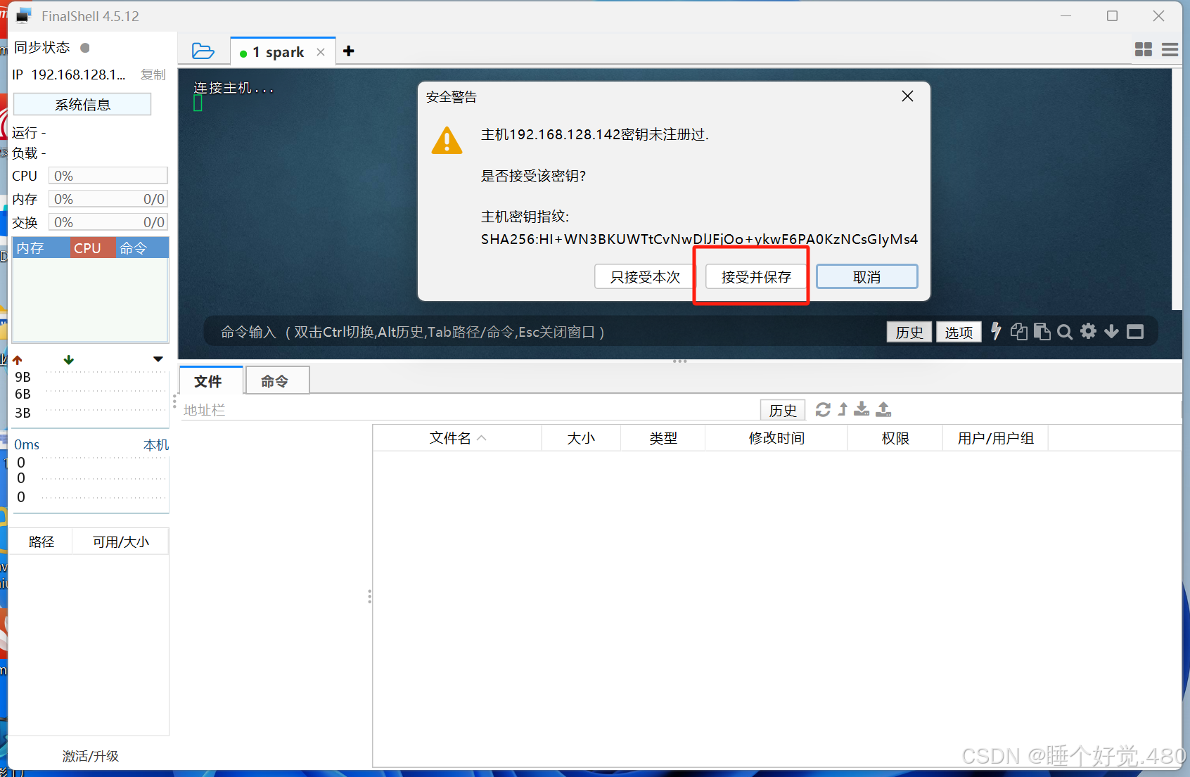This screenshot has height=777, width=1190.
Task: Click the open folder icon beside tabs
Action: [203, 51]
